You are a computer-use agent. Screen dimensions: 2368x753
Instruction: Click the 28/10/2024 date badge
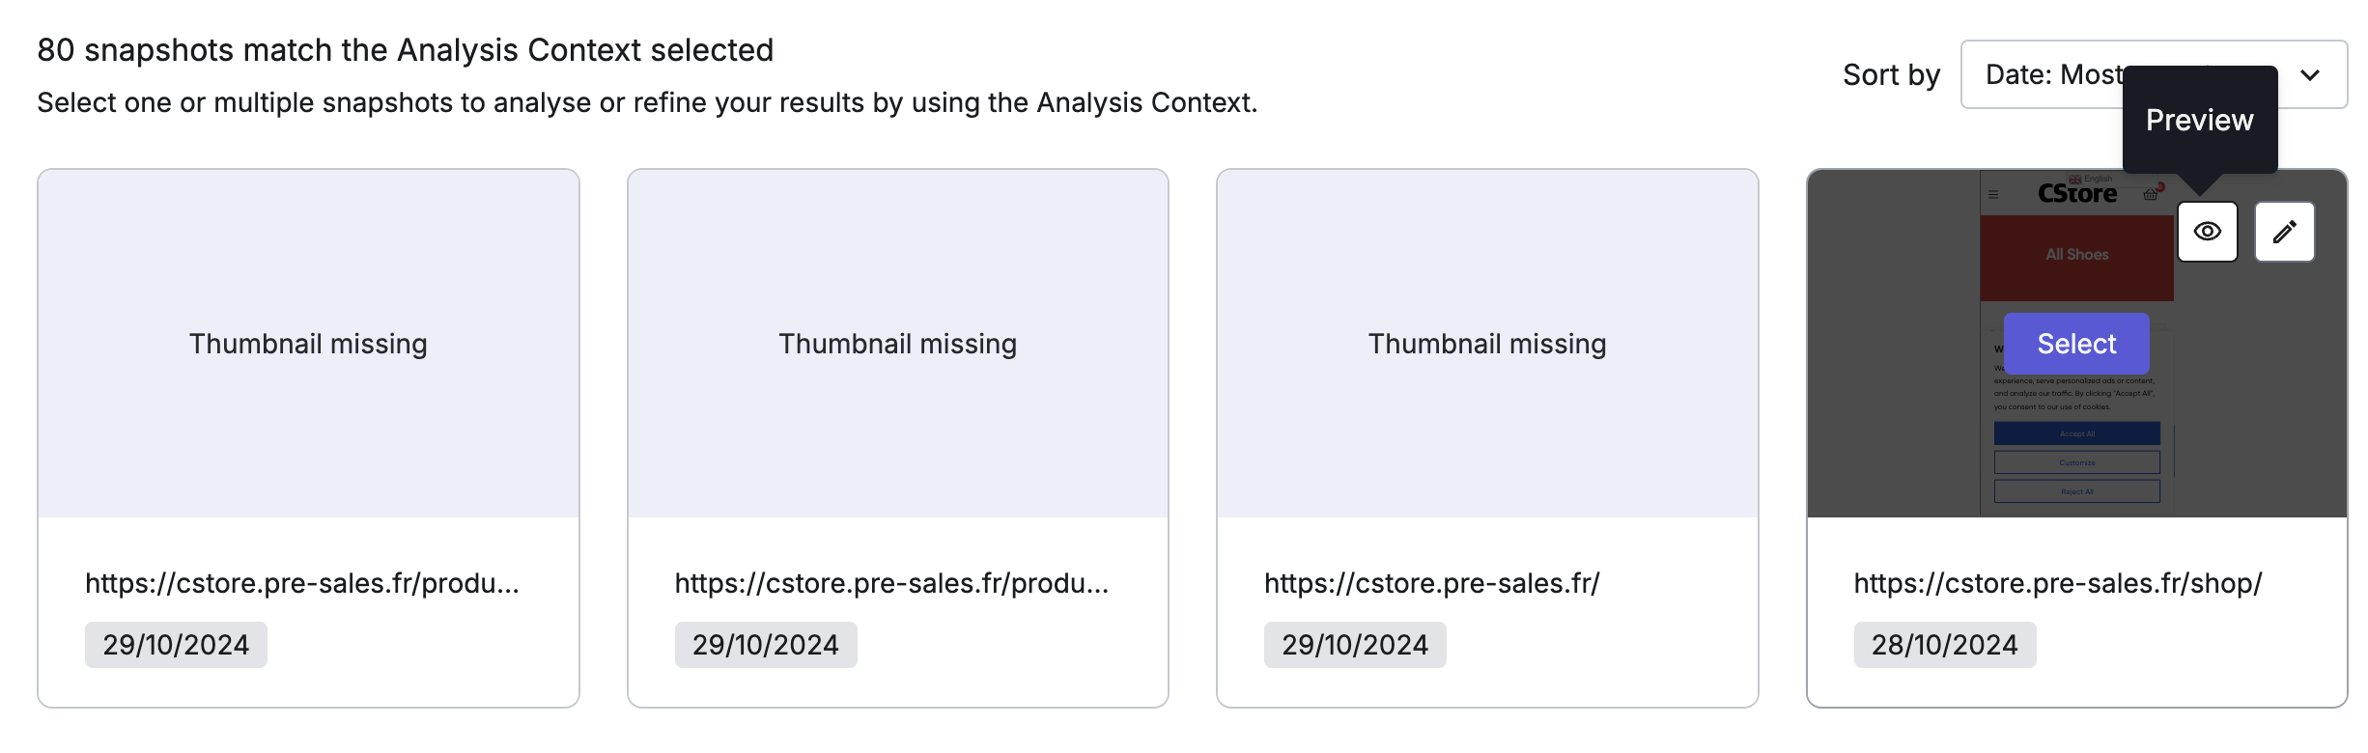[x=1944, y=645]
